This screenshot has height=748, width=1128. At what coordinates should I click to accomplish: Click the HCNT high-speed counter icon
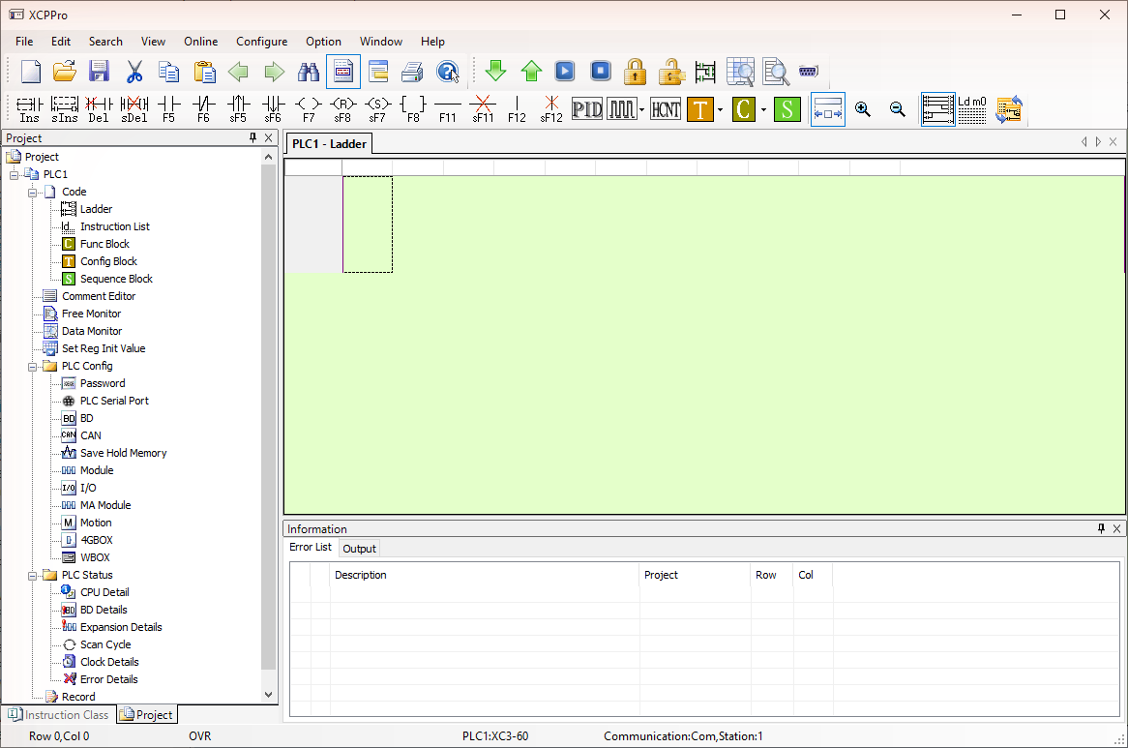666,109
